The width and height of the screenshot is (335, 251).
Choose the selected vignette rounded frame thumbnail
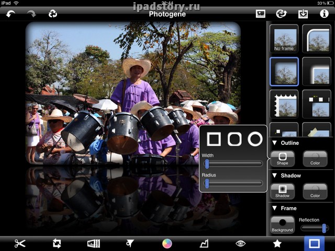coord(284,72)
